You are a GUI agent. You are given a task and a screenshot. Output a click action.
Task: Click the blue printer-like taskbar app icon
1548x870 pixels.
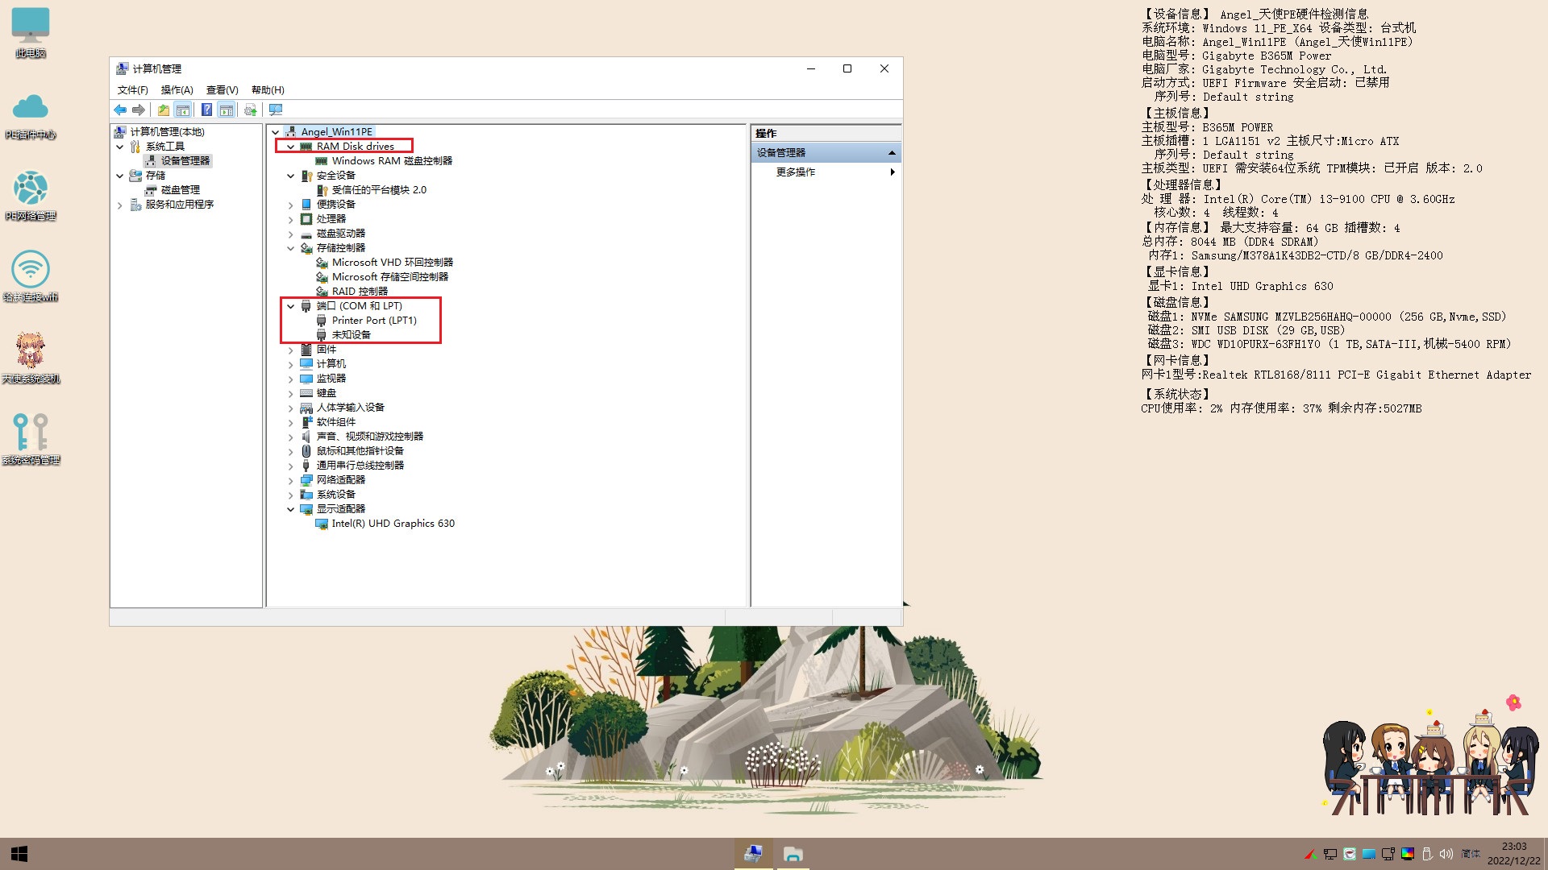coord(793,854)
